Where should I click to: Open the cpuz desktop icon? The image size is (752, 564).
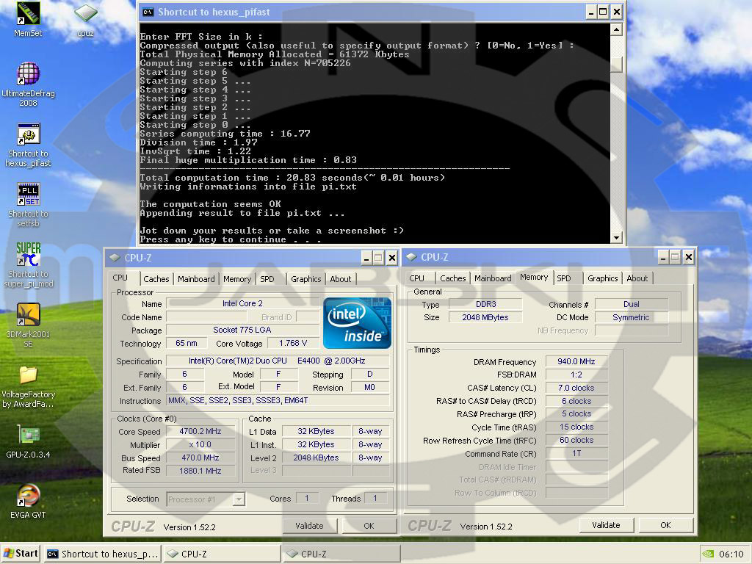85,19
